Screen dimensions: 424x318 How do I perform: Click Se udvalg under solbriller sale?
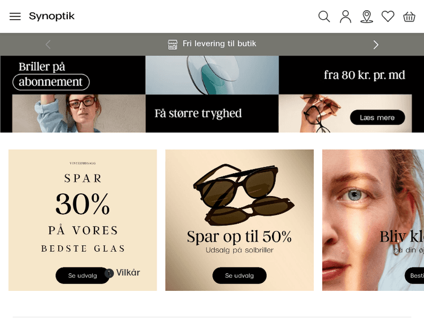(x=239, y=276)
